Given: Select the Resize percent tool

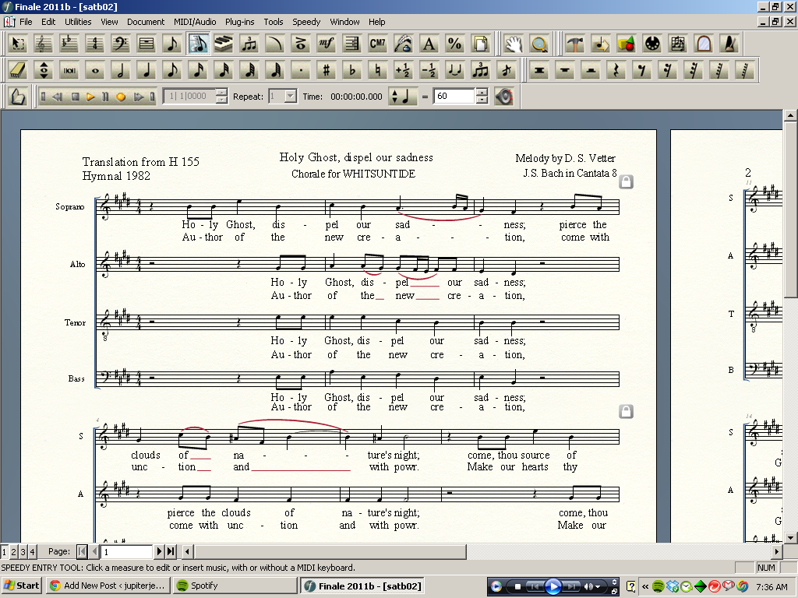Looking at the screenshot, I should point(455,44).
